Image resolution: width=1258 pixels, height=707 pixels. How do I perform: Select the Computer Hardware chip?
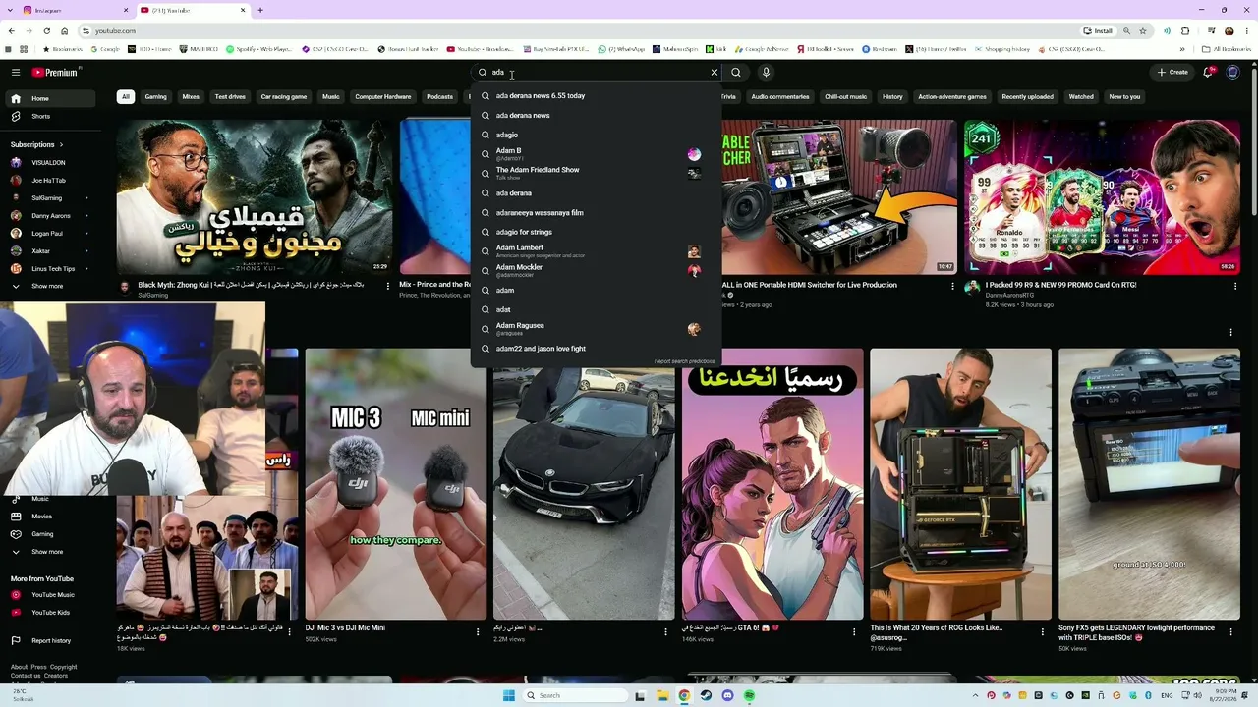[383, 97]
